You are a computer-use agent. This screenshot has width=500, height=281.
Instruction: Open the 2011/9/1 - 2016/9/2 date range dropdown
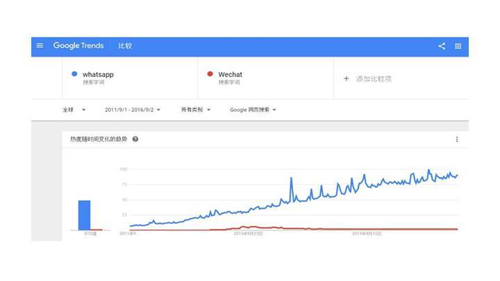click(133, 110)
